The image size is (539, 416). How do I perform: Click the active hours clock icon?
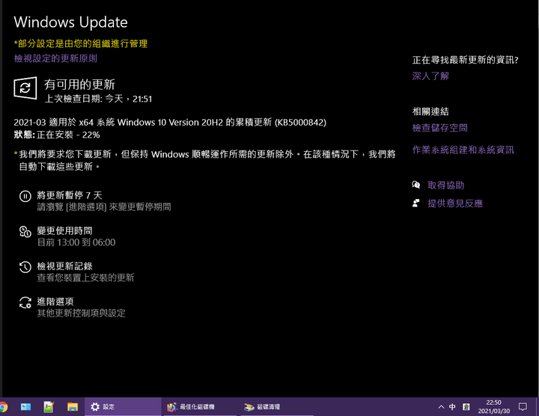tap(25, 231)
